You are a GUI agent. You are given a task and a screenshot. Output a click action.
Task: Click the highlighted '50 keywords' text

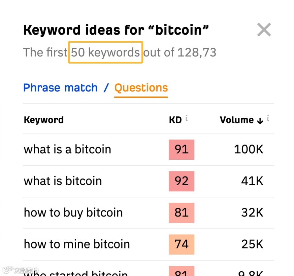105,52
